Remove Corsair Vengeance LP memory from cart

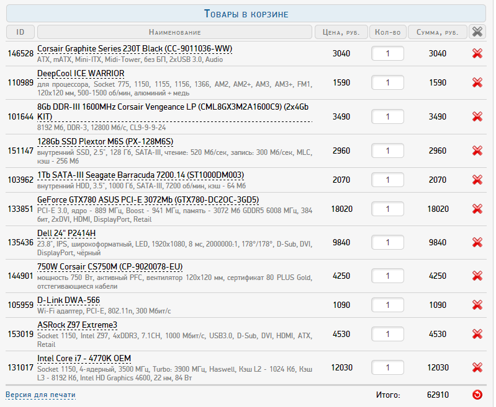[x=477, y=116]
